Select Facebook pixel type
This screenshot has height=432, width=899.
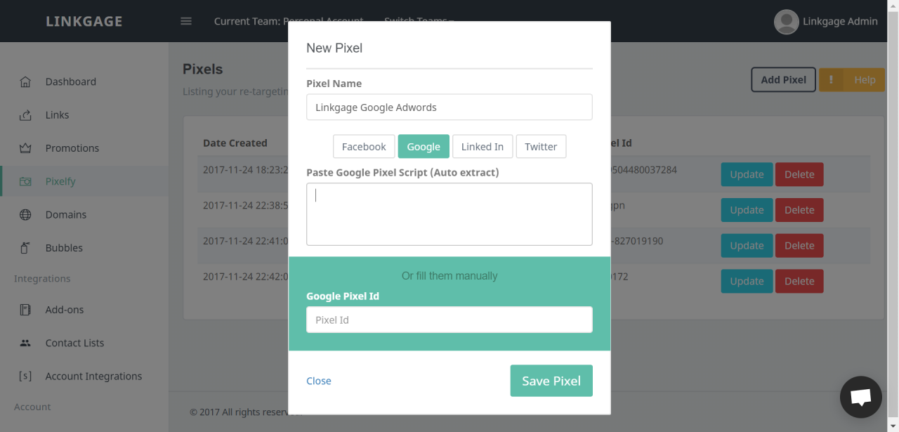click(x=364, y=147)
